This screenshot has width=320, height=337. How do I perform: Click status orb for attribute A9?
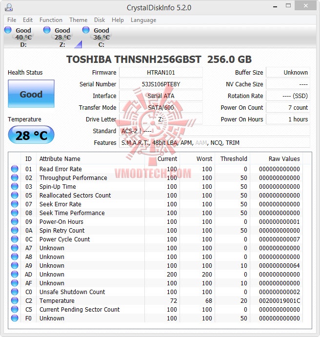pyautogui.click(x=15, y=265)
